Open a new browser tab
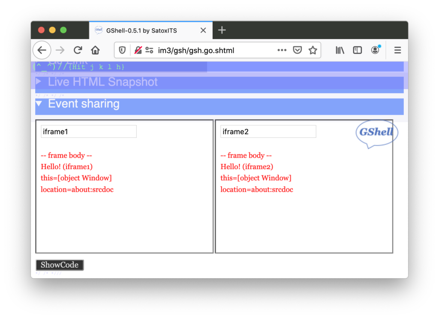 point(222,30)
